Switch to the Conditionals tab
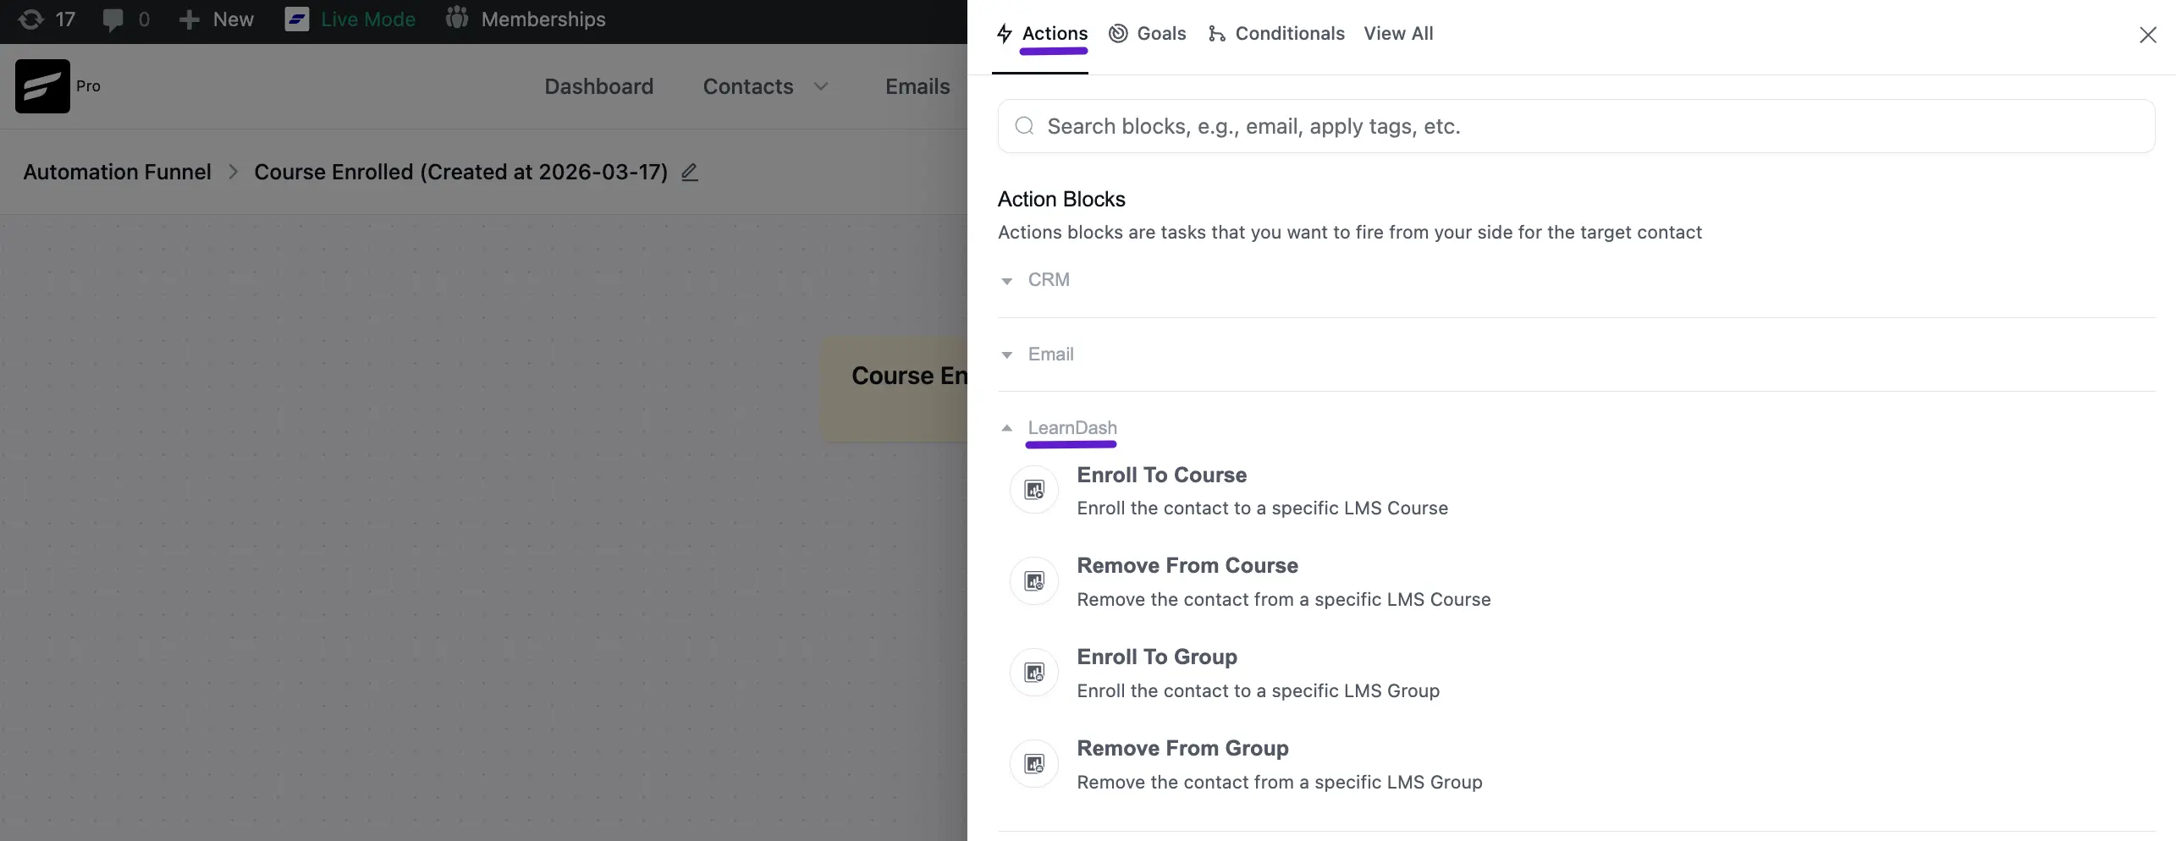The width and height of the screenshot is (2176, 841). [1276, 34]
